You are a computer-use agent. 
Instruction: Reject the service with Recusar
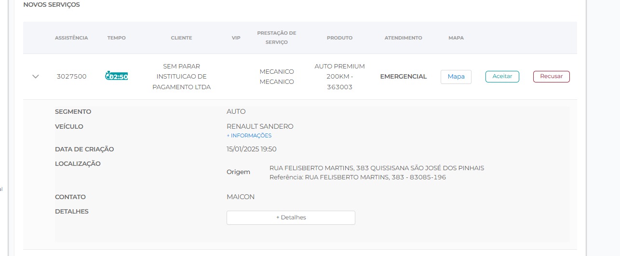[x=551, y=77]
